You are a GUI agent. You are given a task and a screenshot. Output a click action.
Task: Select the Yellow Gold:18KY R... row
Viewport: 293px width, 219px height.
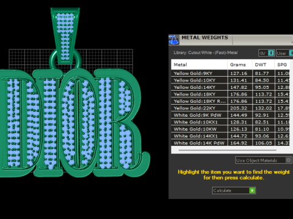[231, 101]
